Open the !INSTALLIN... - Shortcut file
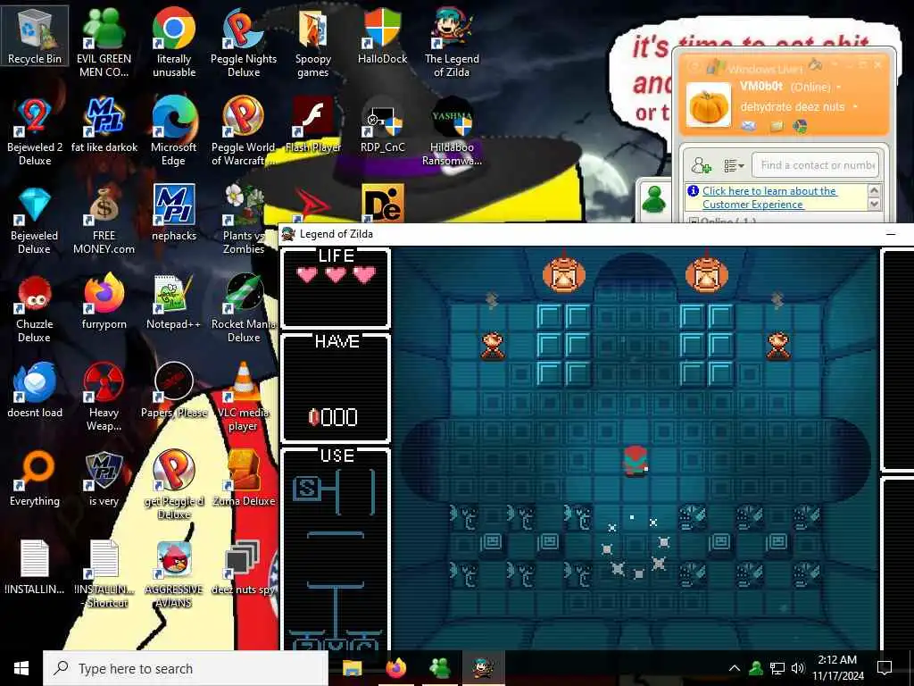 pyautogui.click(x=104, y=574)
